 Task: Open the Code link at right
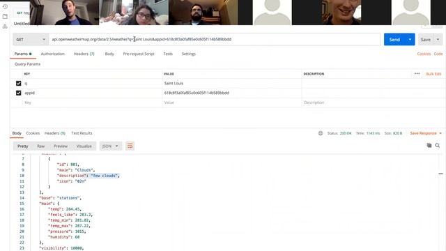438,54
